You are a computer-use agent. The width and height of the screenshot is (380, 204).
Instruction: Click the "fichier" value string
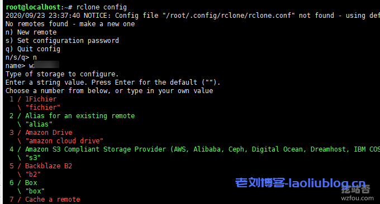click(42, 108)
